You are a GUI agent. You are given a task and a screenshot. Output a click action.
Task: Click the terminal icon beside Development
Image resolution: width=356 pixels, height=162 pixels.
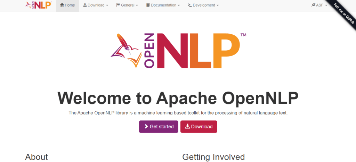point(189,5)
